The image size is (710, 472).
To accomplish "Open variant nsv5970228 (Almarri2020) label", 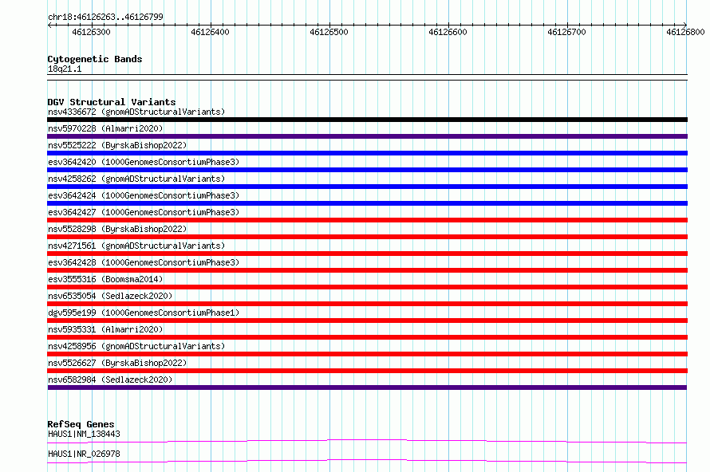I will point(105,128).
